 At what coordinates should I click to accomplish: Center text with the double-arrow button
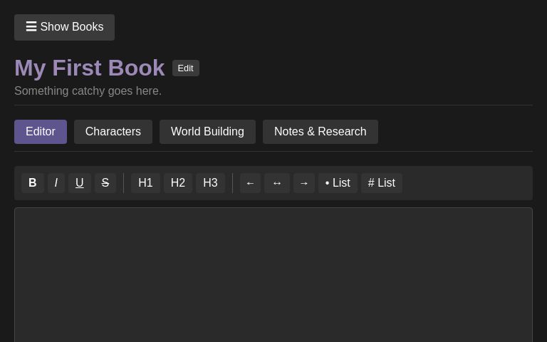(x=277, y=183)
